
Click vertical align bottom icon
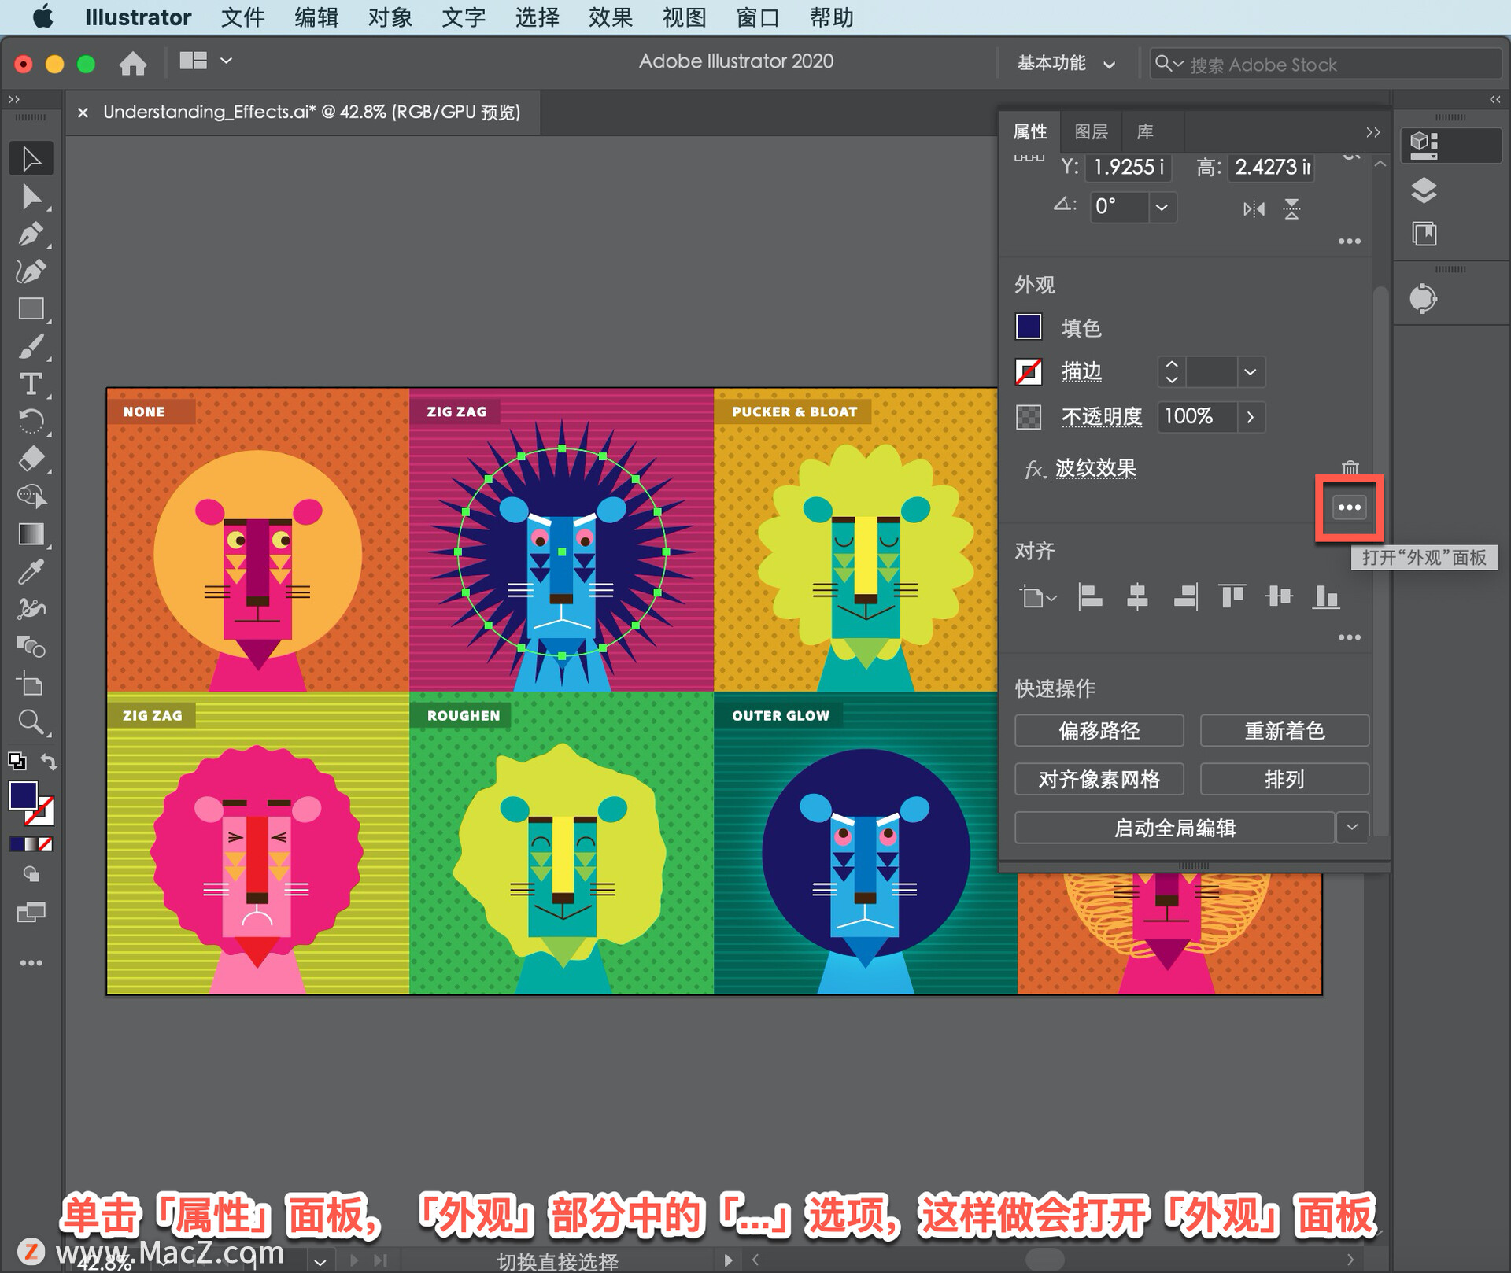pos(1326,597)
